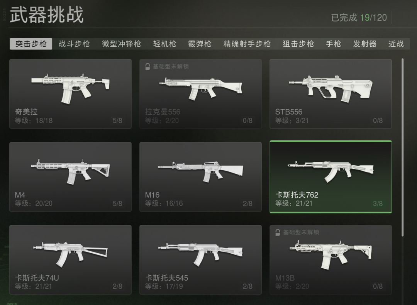Image resolution: width=417 pixels, height=305 pixels.
Task: Switch to the 近战 tab
Action: pos(396,44)
